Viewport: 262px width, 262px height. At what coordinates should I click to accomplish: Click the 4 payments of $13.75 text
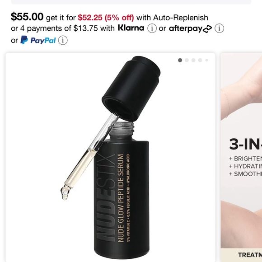click(x=59, y=28)
